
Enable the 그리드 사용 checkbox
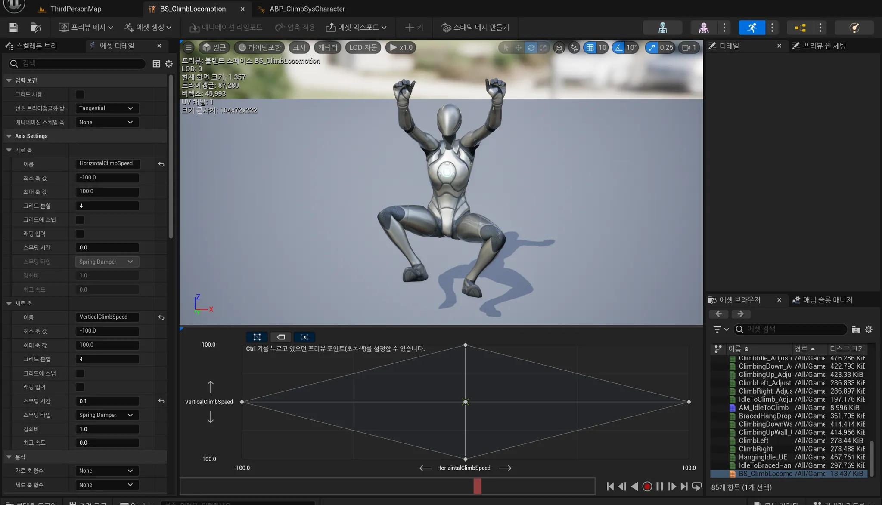pos(80,94)
